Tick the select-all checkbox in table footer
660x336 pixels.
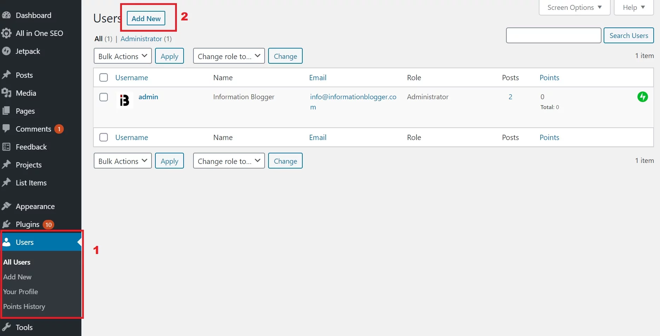click(x=104, y=137)
